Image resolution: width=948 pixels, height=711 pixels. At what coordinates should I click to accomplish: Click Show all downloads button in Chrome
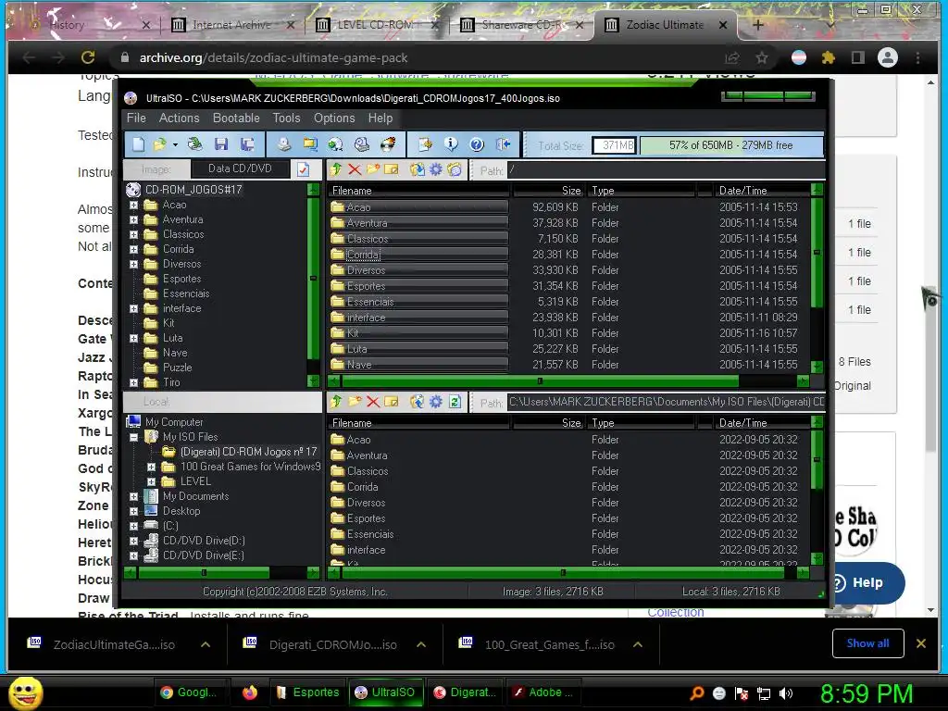867,643
